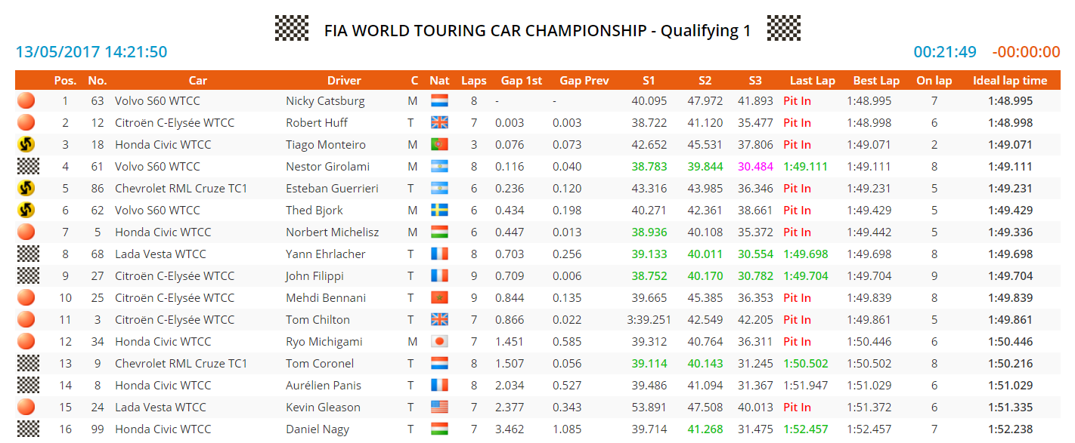Screen dimensions: 1075x443
Task: Select the Swedish flag in Thed Bjork's row
Action: pos(439,210)
